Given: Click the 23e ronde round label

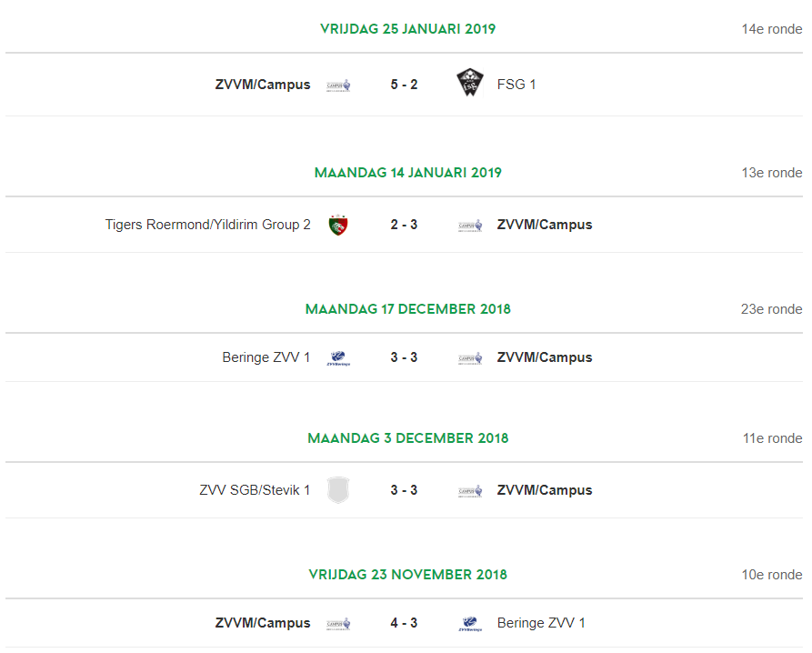Looking at the screenshot, I should 772,309.
